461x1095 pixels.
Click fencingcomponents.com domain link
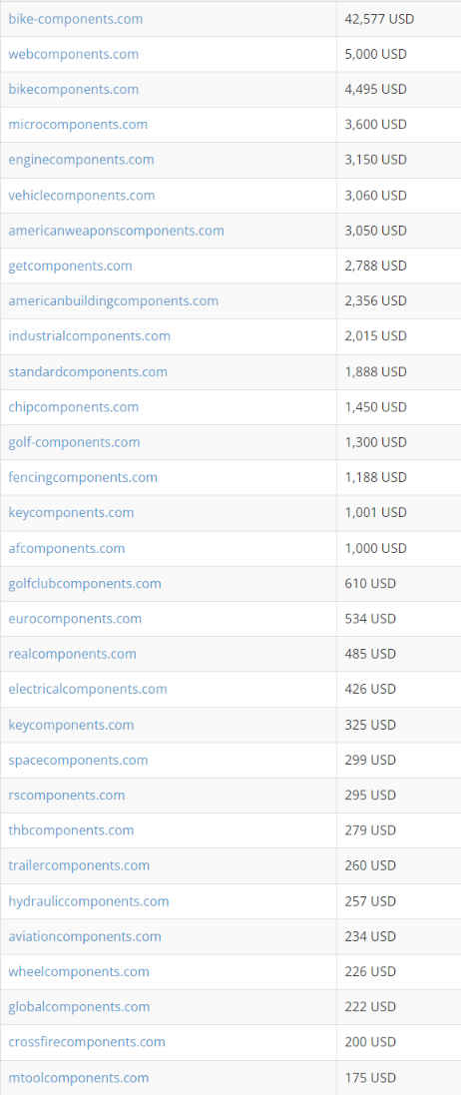tap(83, 477)
